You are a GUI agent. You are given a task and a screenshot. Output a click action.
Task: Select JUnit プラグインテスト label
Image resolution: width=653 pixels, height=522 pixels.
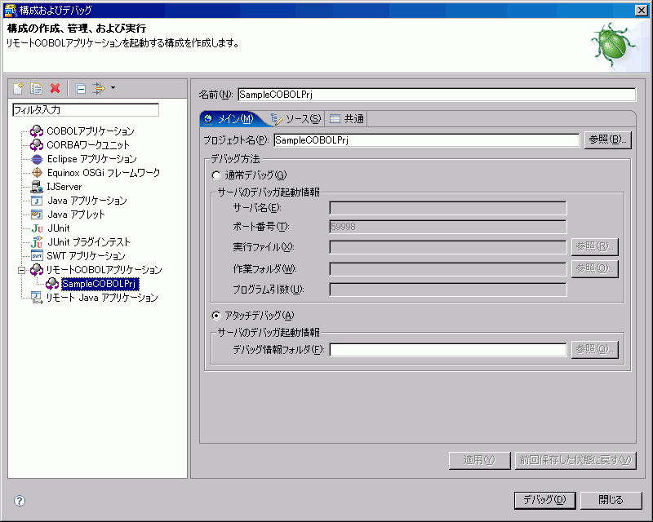(x=89, y=242)
